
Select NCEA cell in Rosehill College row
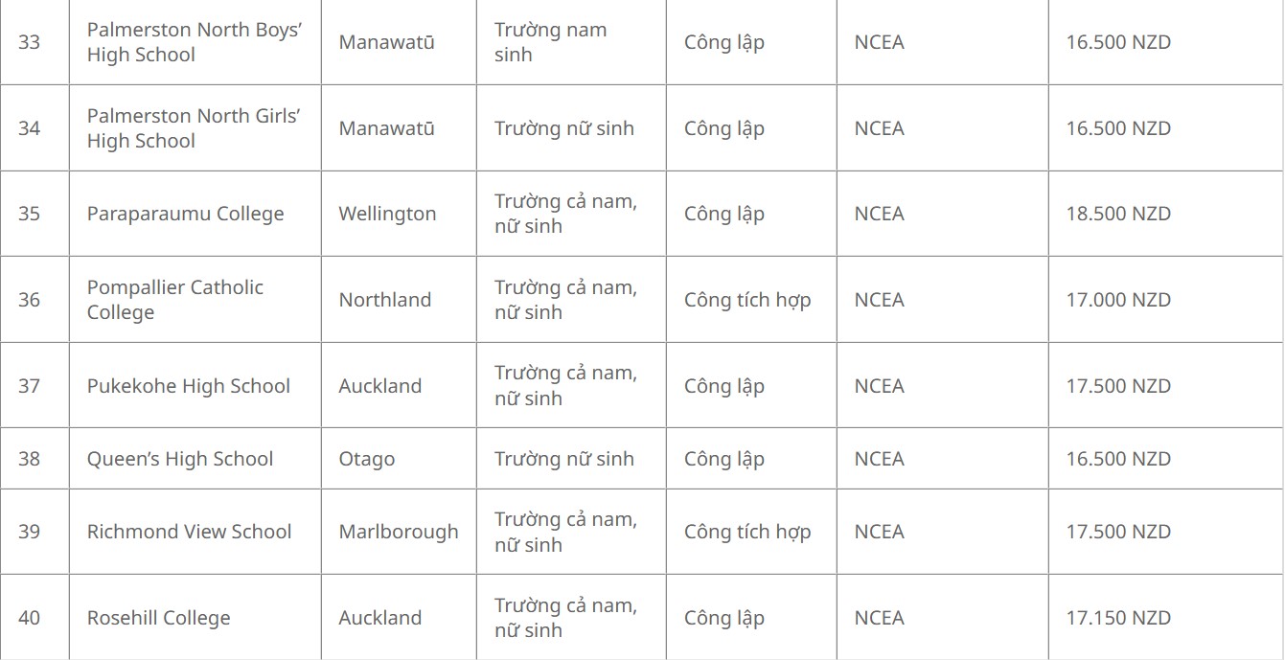pyautogui.click(x=879, y=618)
